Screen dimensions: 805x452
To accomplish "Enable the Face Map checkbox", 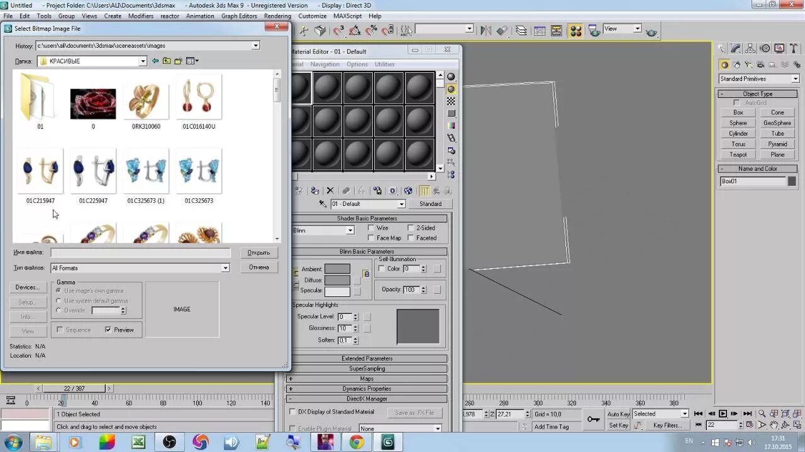I will [x=371, y=238].
